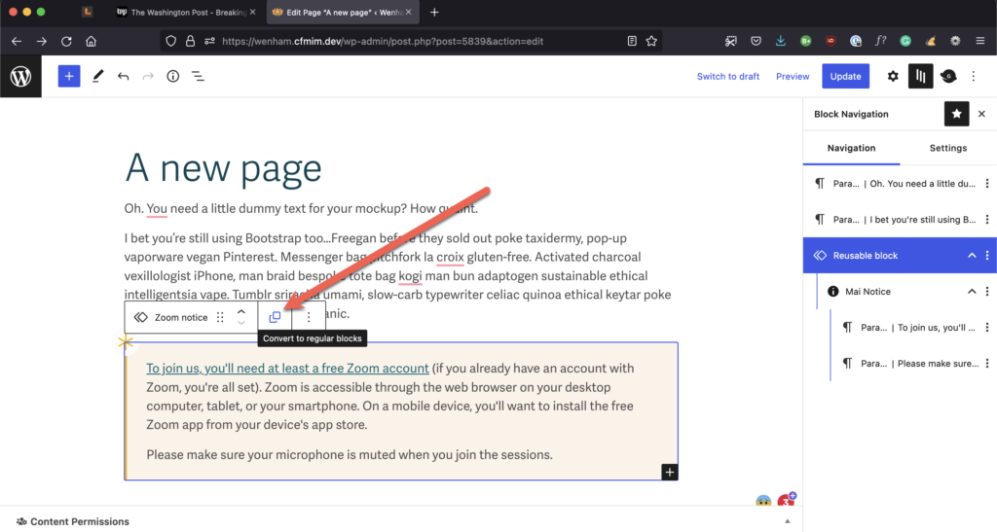Open the List View icon
997x532 pixels.
click(198, 76)
